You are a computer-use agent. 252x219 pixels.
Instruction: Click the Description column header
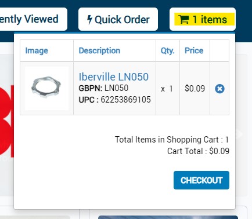tap(99, 50)
